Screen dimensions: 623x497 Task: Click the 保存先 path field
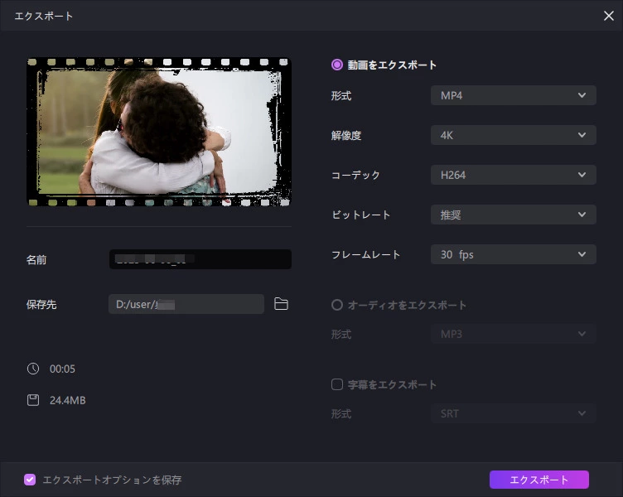point(186,304)
